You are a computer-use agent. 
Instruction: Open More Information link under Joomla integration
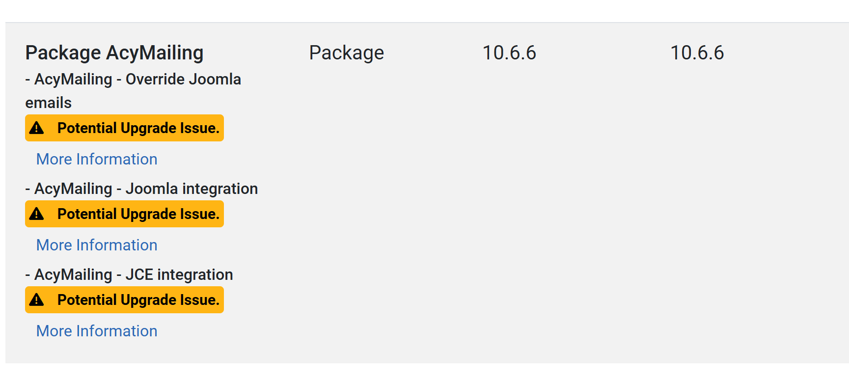pos(97,245)
